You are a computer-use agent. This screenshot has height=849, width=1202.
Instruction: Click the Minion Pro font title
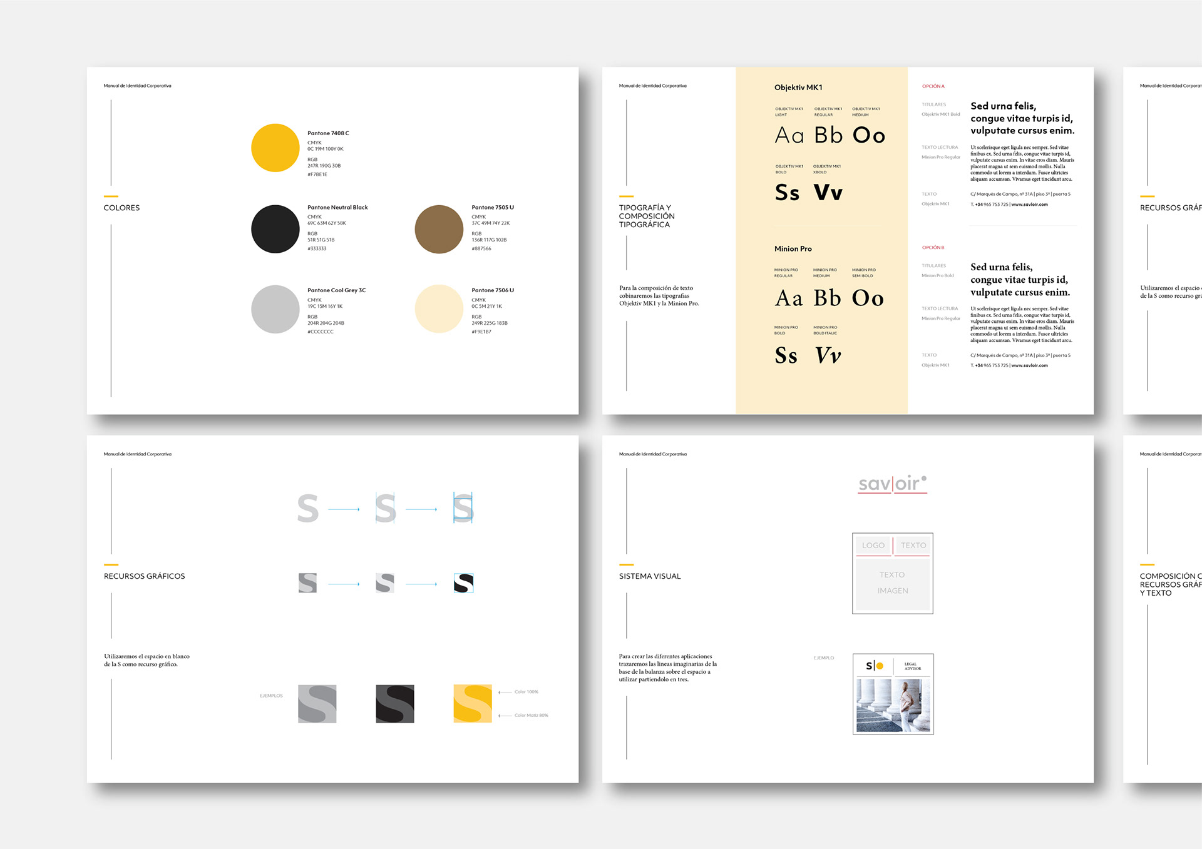coord(793,249)
